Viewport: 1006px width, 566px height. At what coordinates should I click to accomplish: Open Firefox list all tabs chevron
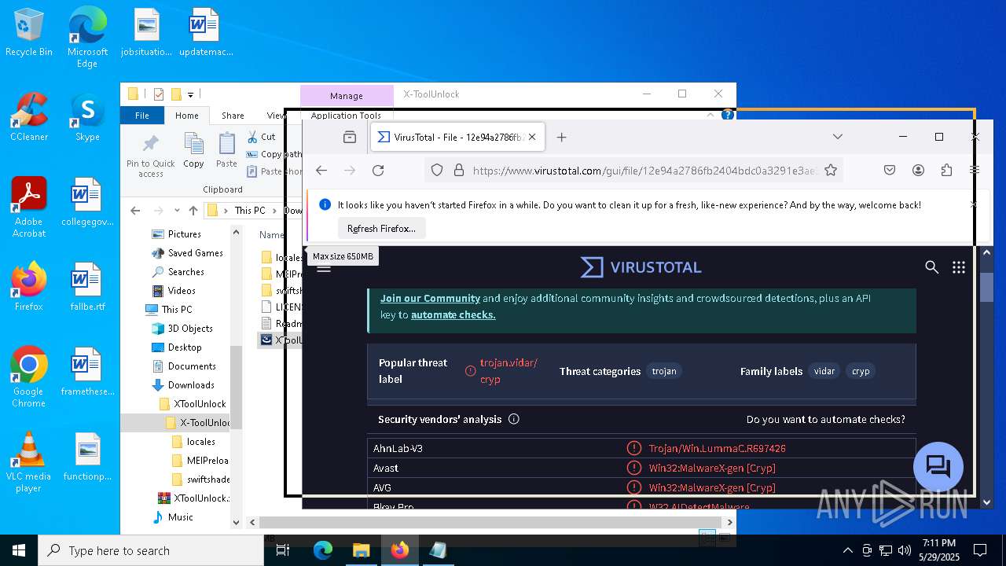click(838, 137)
